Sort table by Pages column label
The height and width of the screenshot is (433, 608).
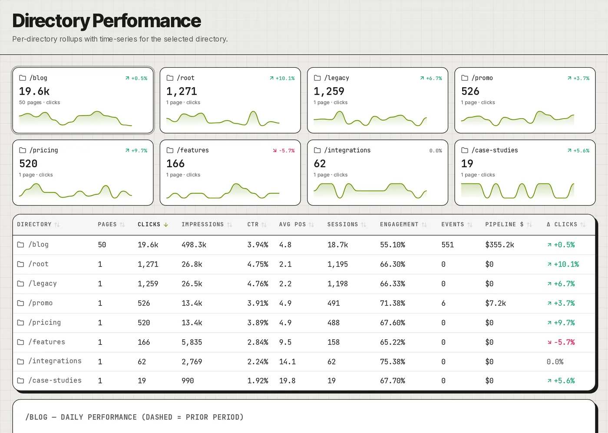click(x=107, y=225)
